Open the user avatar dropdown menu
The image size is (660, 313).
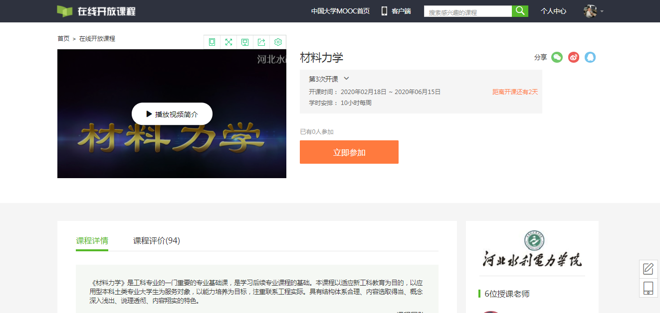pos(593,11)
